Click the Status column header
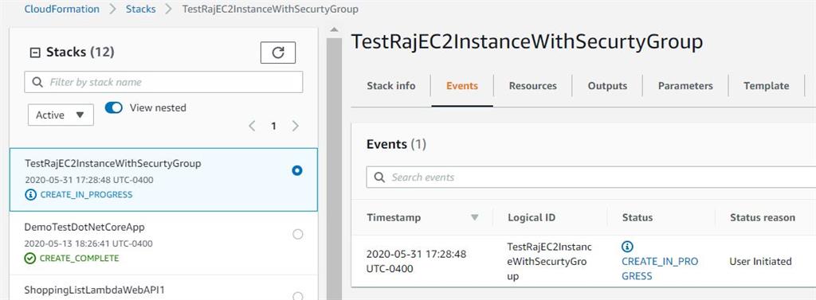The width and height of the screenshot is (816, 300). (637, 218)
